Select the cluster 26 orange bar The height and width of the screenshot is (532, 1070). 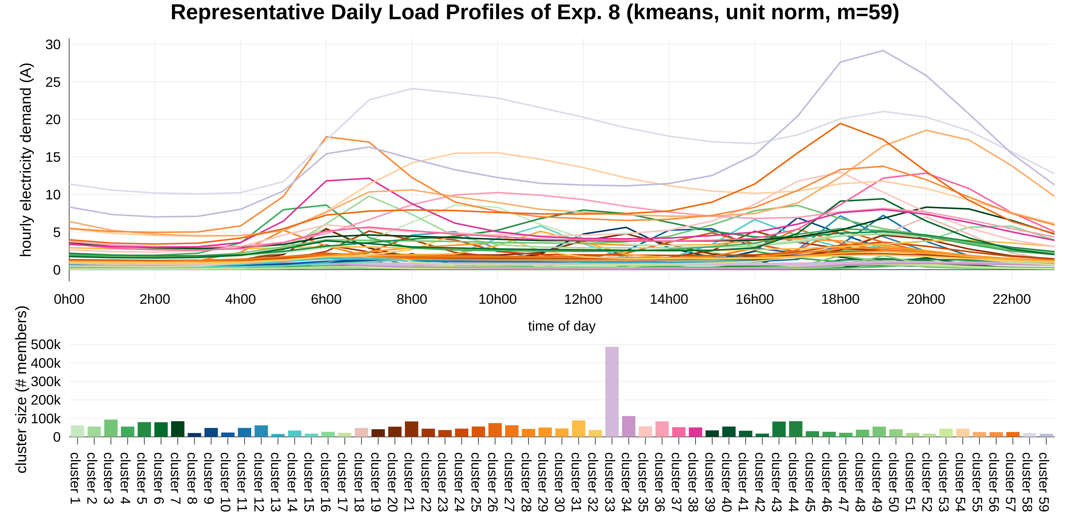coord(495,430)
